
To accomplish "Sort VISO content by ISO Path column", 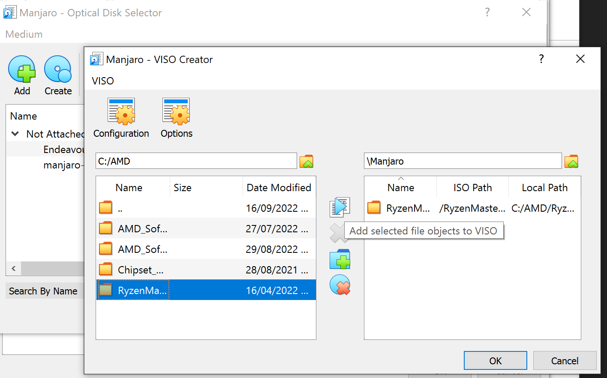I will pos(473,187).
